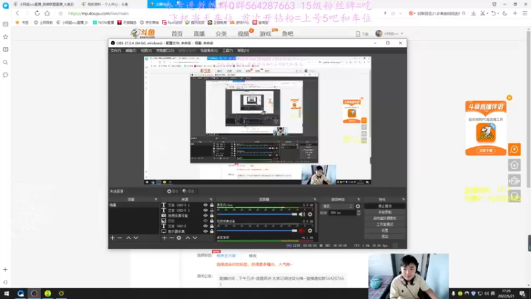Open OBS 编辑 menu

[131, 50]
